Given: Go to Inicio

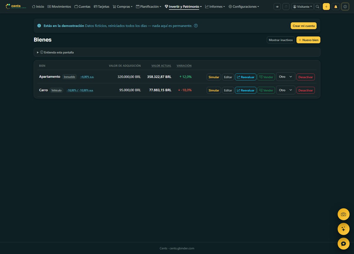Looking at the screenshot, I should (x=38, y=6).
